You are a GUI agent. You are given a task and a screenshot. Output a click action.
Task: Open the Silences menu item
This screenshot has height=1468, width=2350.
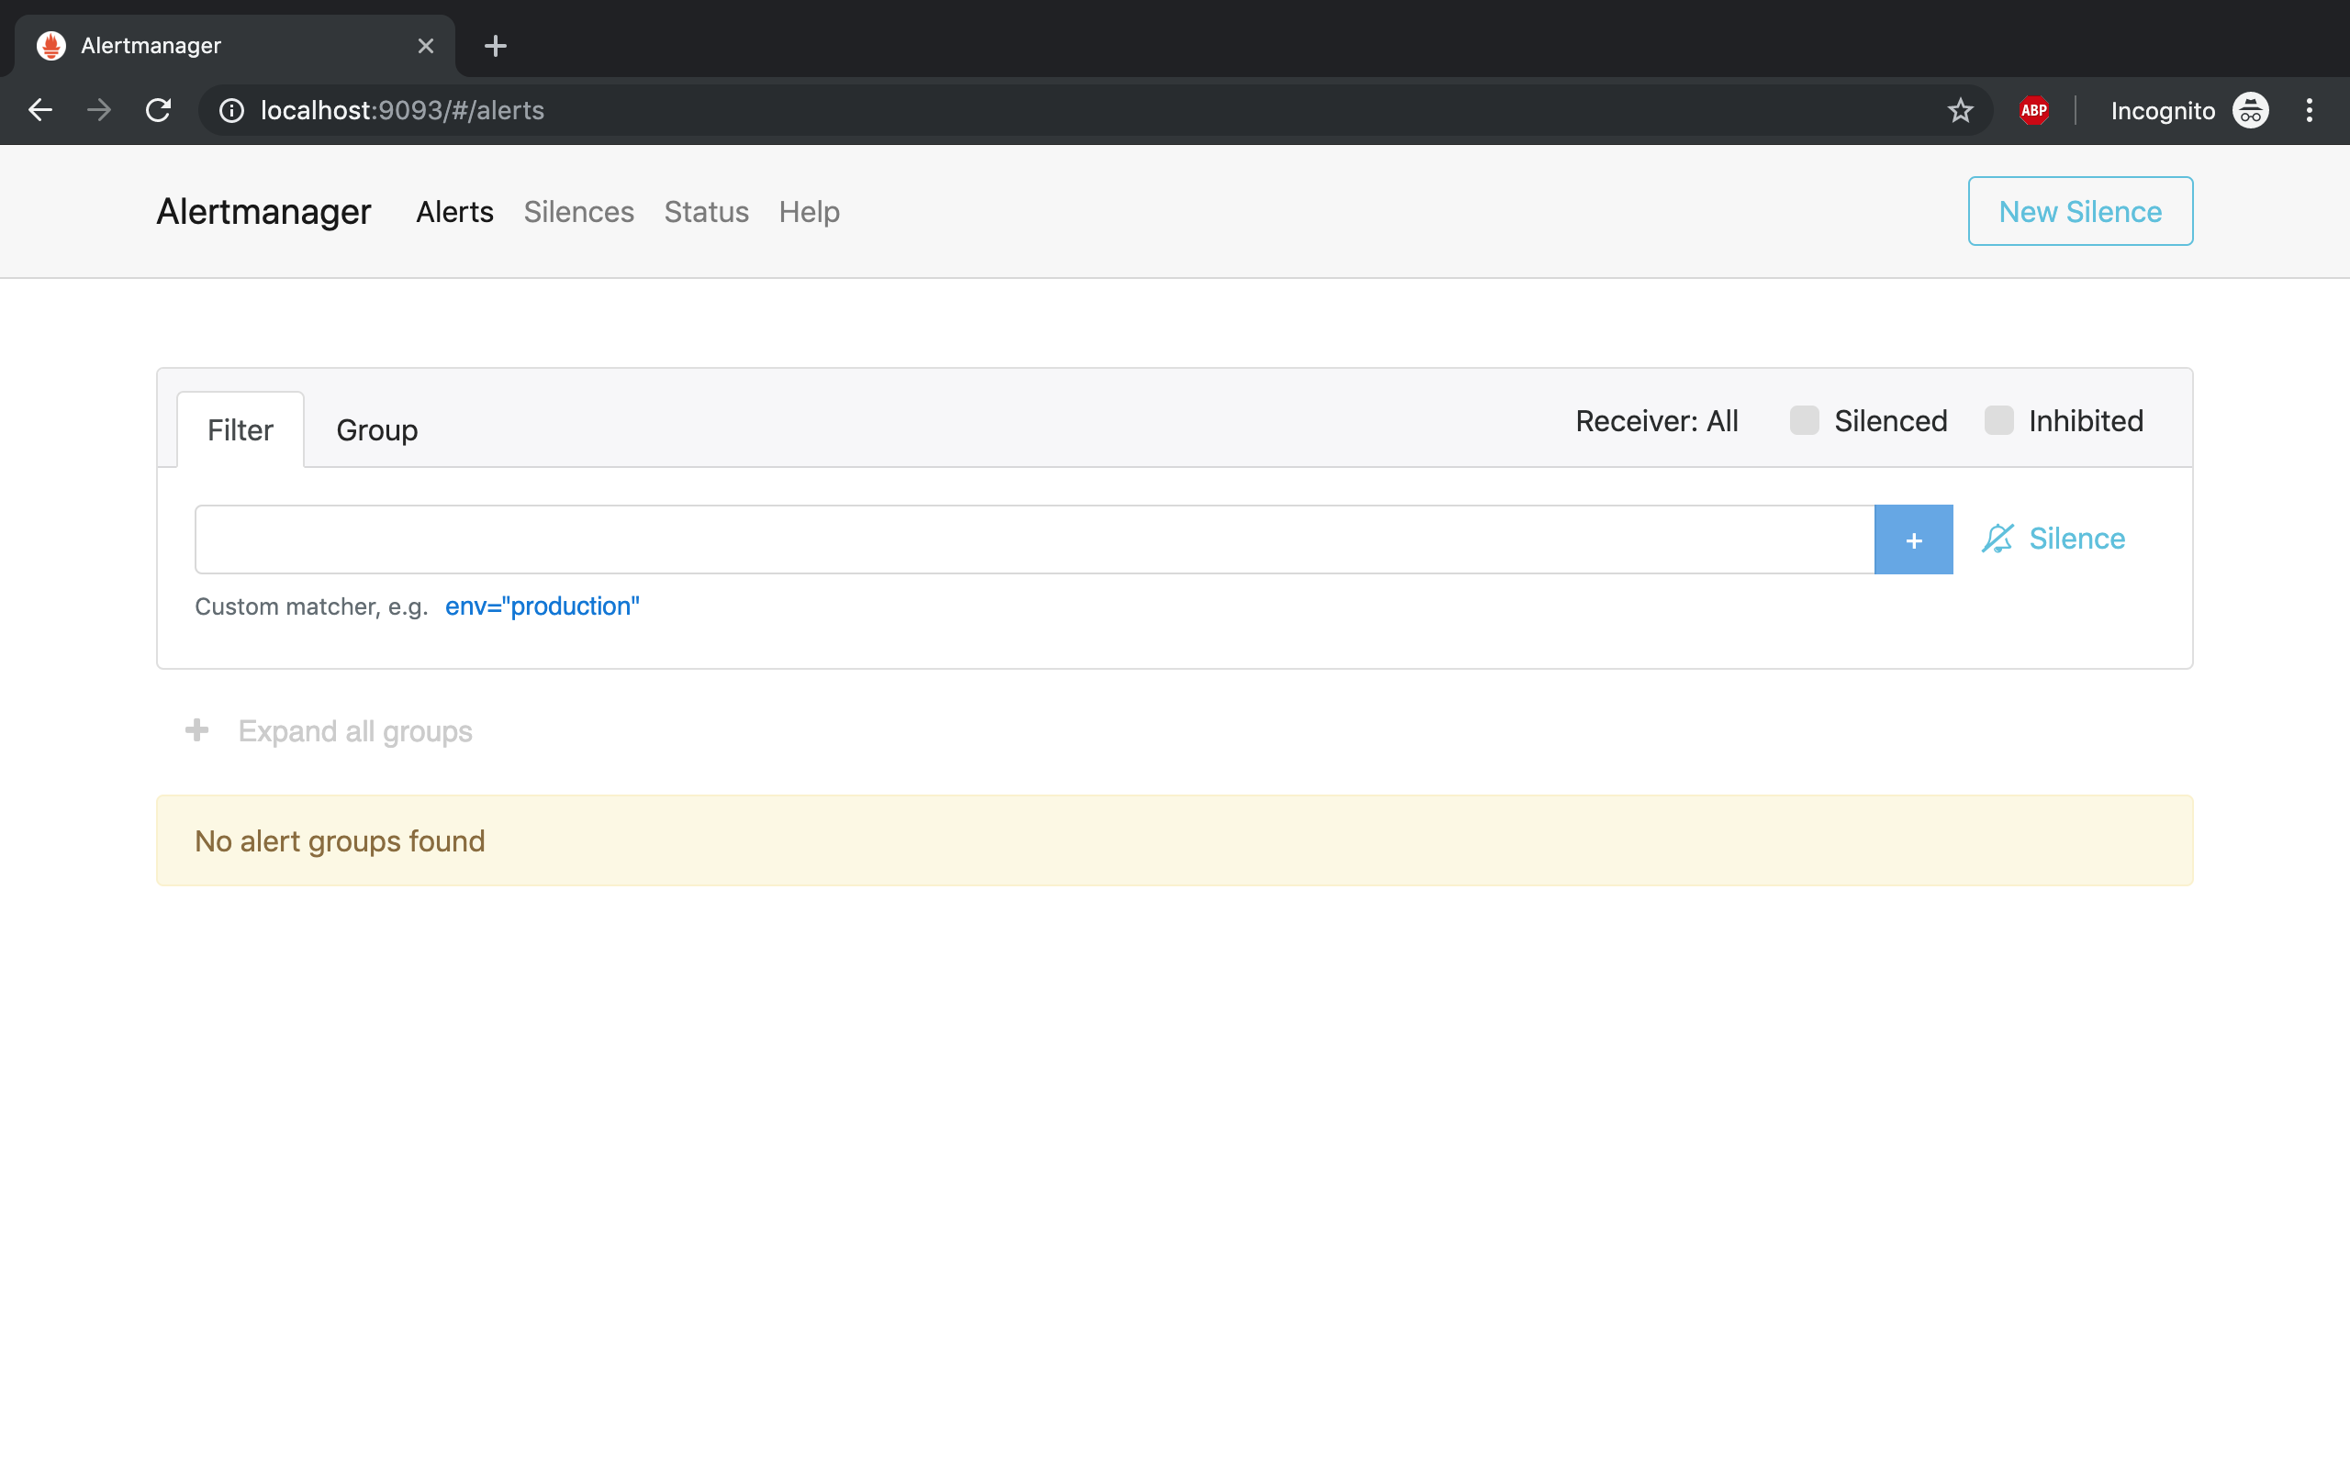[x=578, y=211]
